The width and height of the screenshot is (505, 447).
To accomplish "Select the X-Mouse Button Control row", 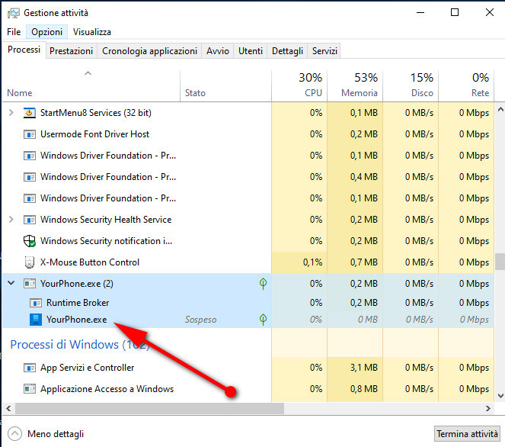I will pyautogui.click(x=248, y=262).
